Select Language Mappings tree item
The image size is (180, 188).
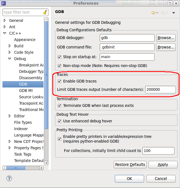click(29, 135)
